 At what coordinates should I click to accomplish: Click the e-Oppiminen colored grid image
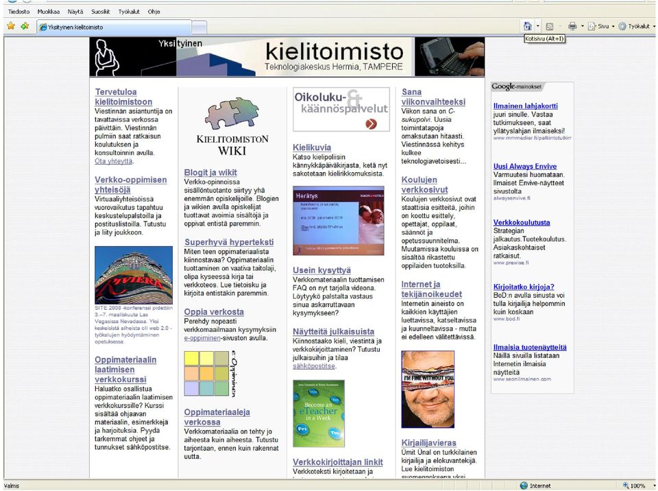[x=210, y=374]
